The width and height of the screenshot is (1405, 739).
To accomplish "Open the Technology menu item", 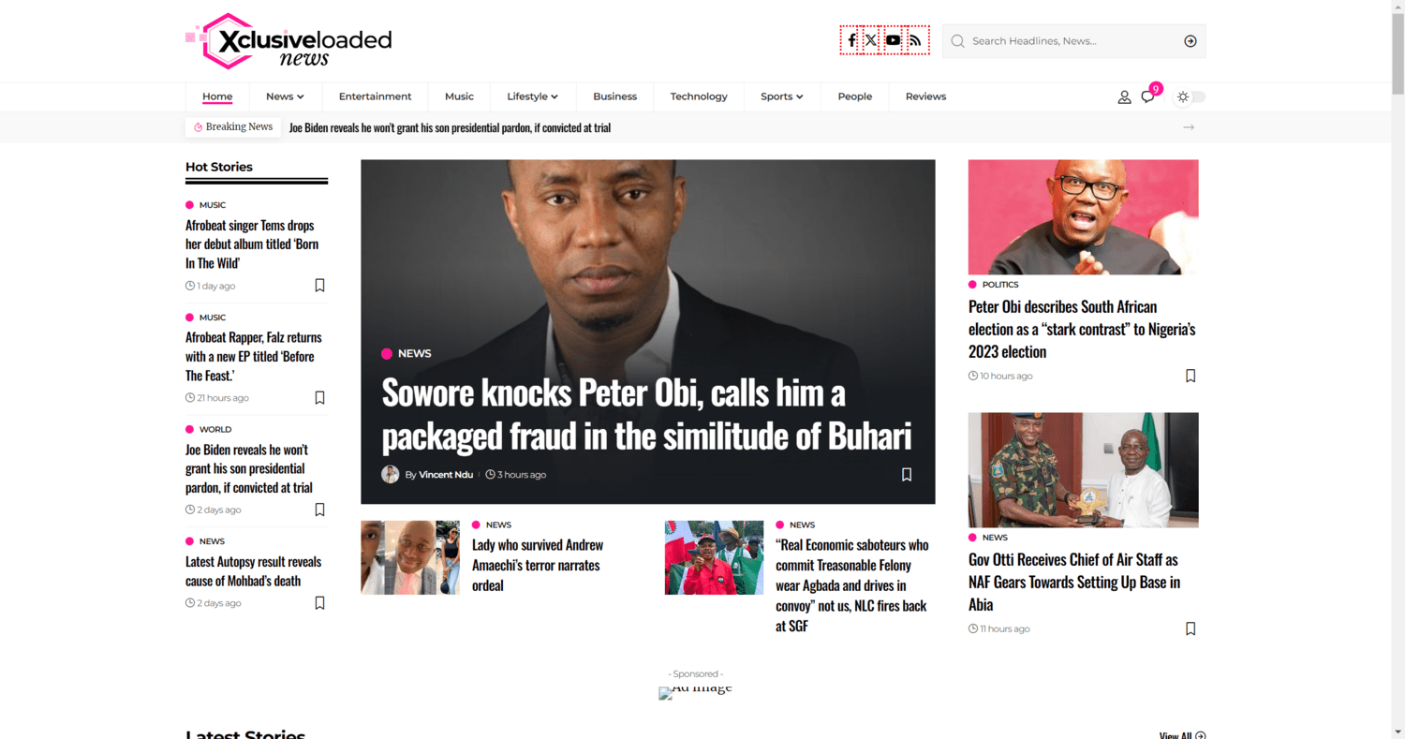I will click(699, 96).
